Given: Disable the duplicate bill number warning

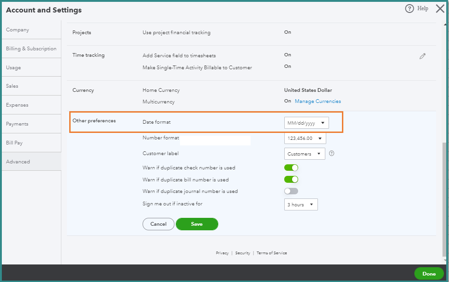Looking at the screenshot, I should pos(291,180).
